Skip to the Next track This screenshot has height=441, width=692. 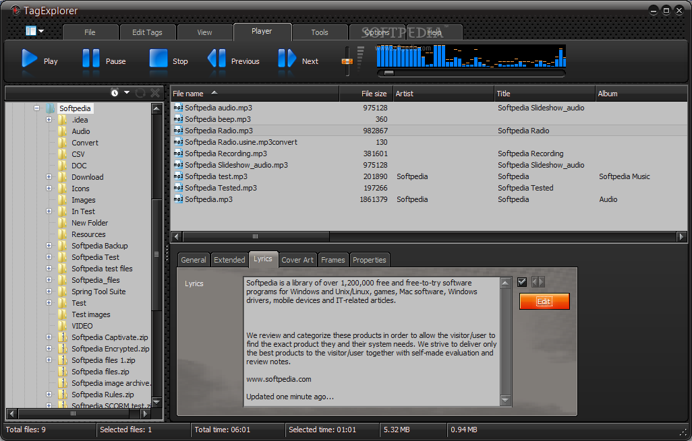pyautogui.click(x=287, y=58)
